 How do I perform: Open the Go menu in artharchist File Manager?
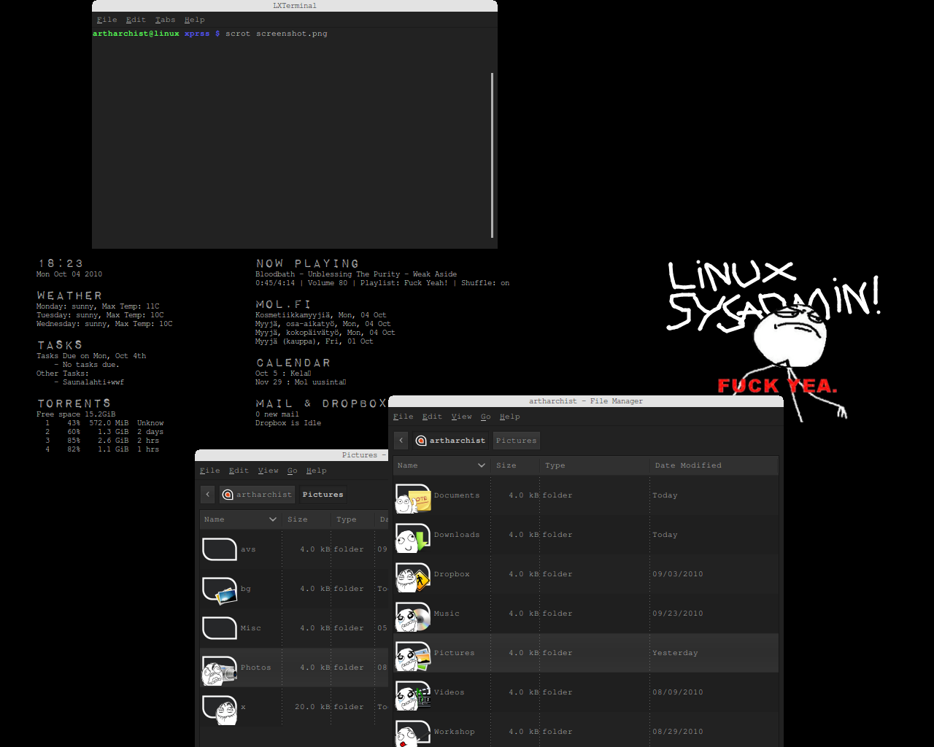coord(485,417)
